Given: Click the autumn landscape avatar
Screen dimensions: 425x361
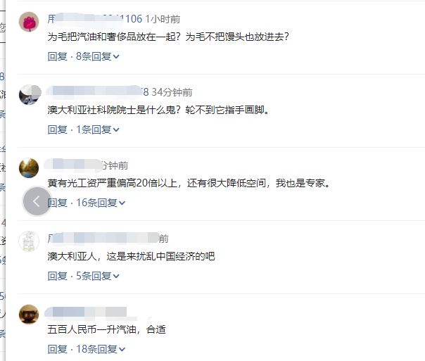Looking at the screenshot, I should click(x=29, y=168).
